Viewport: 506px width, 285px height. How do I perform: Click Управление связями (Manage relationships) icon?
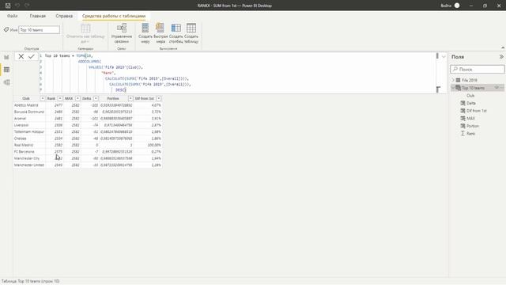(x=121, y=28)
